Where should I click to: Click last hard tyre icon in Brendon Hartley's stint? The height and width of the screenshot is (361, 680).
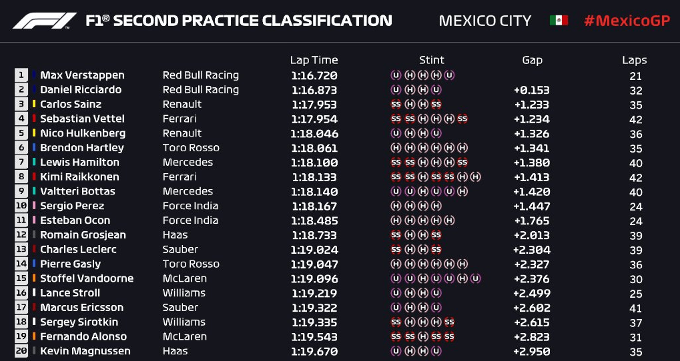[x=462, y=148]
